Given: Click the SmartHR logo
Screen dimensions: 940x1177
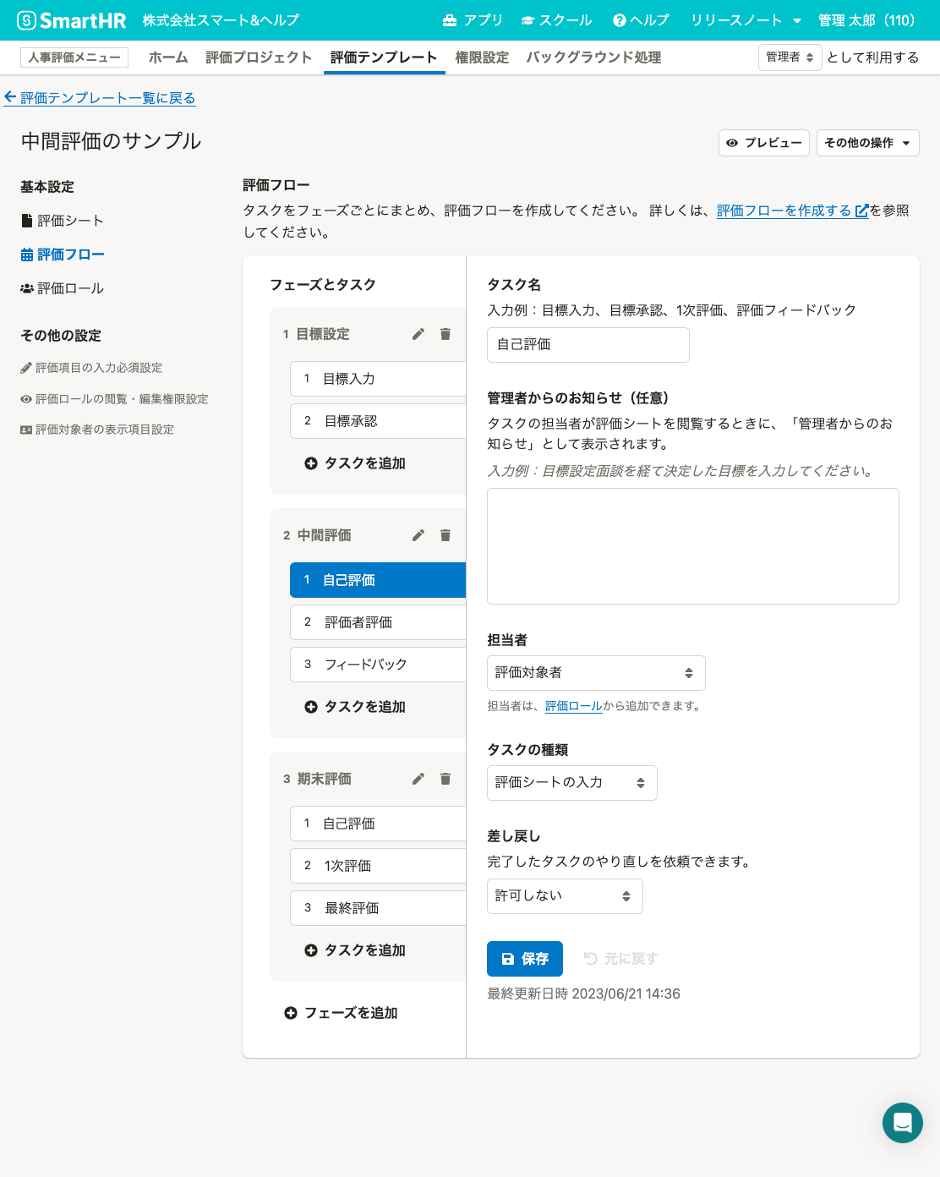Looking at the screenshot, I should point(72,20).
